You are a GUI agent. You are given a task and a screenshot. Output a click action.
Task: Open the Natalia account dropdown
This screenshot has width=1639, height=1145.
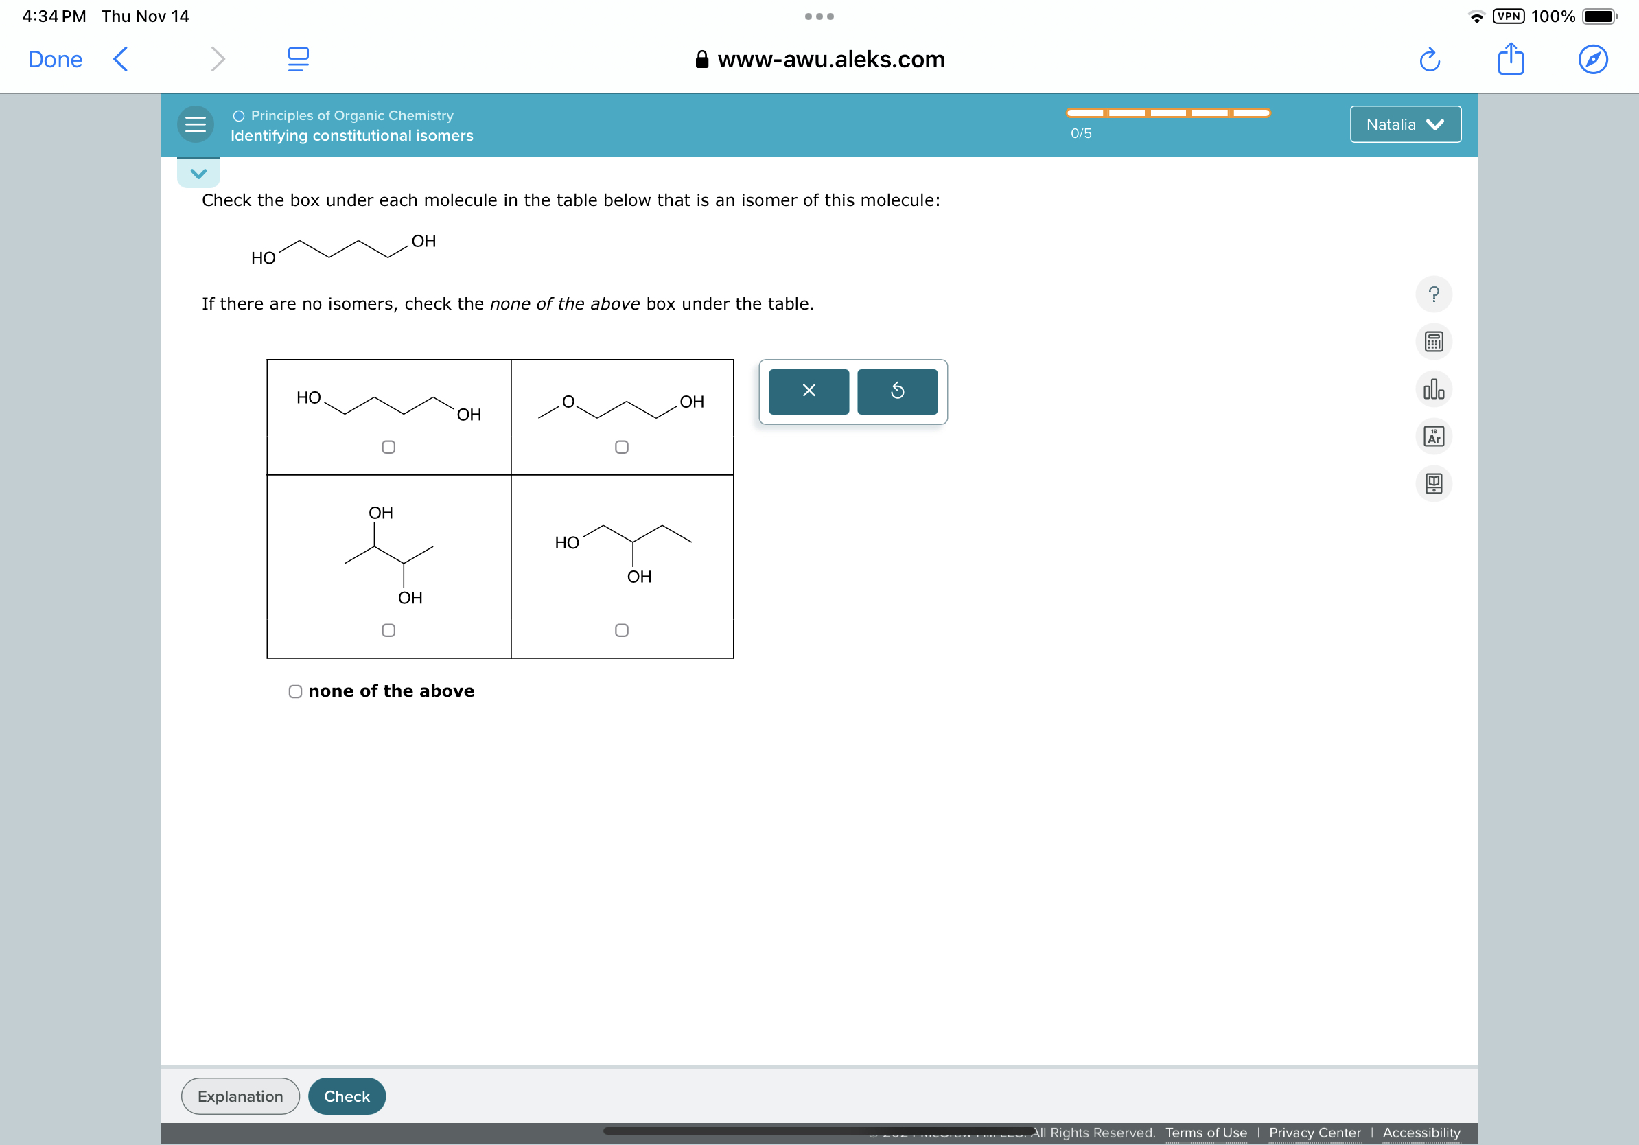pyautogui.click(x=1404, y=124)
